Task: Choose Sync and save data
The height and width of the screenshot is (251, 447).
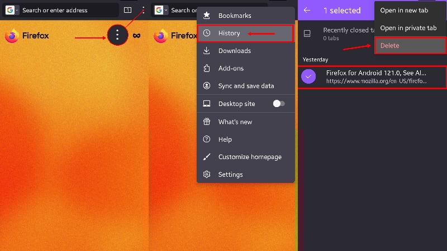Action: (246, 86)
